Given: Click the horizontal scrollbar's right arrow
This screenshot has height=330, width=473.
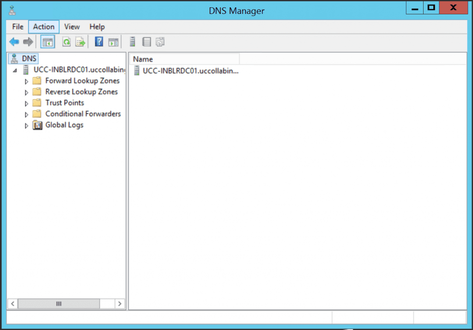Looking at the screenshot, I should (x=120, y=304).
